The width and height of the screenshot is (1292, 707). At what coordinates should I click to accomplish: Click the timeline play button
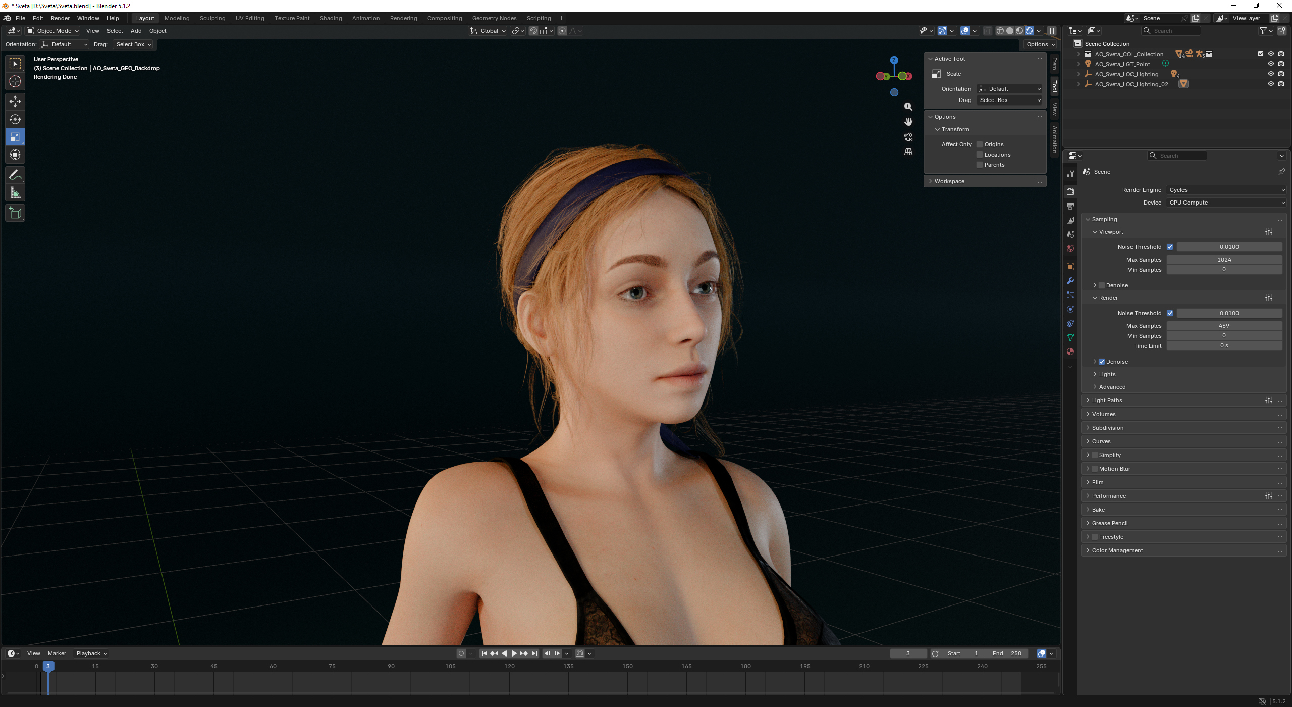pos(514,653)
